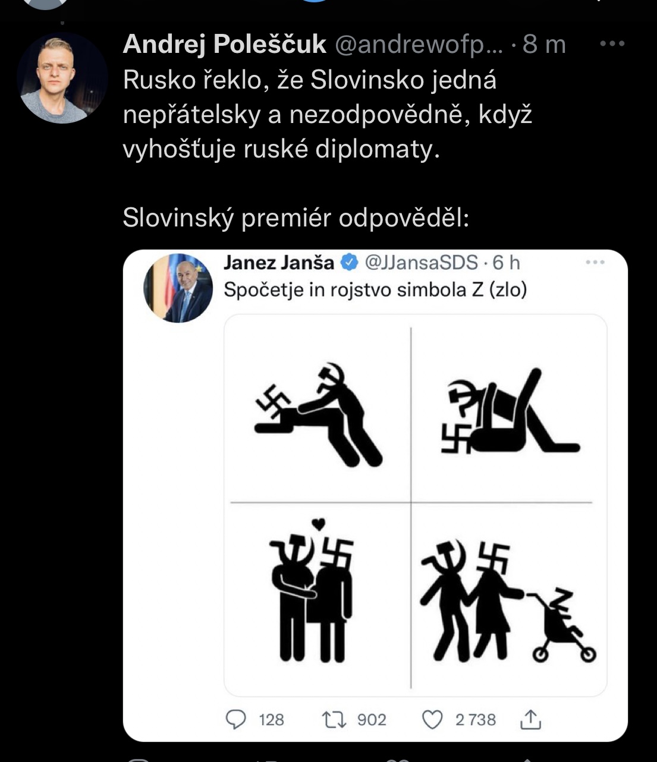The height and width of the screenshot is (762, 657).
Task: Open the Andrej Poleščuk display name link
Action: click(224, 45)
